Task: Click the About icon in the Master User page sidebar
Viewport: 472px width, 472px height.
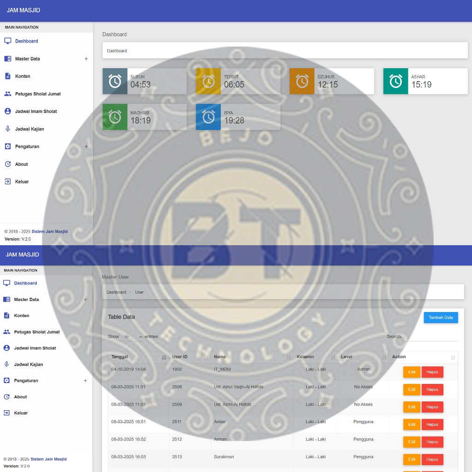Action: click(6, 397)
